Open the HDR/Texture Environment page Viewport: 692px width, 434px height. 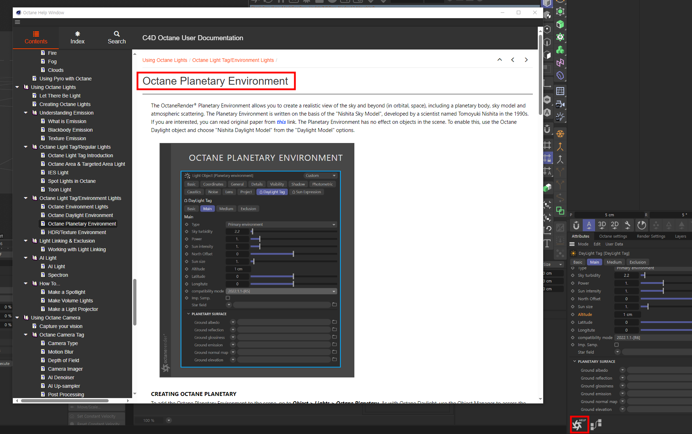(x=77, y=232)
